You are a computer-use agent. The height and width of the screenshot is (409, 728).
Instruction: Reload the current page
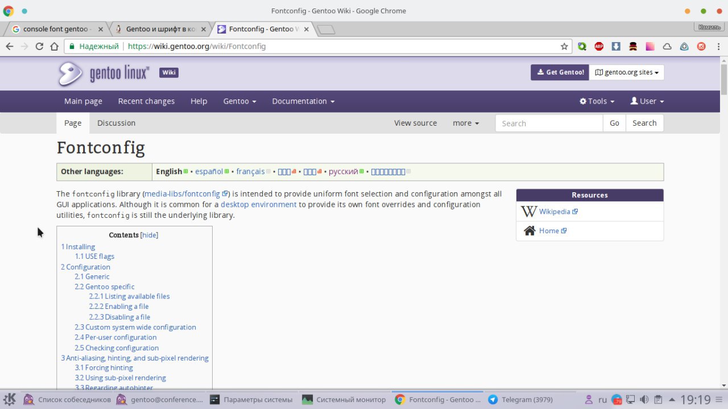pyautogui.click(x=39, y=47)
